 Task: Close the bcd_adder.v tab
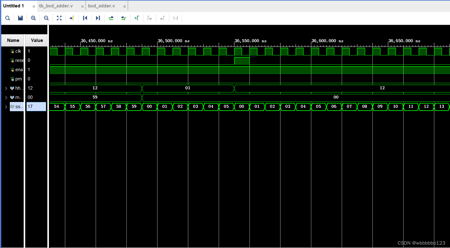[x=124, y=6]
